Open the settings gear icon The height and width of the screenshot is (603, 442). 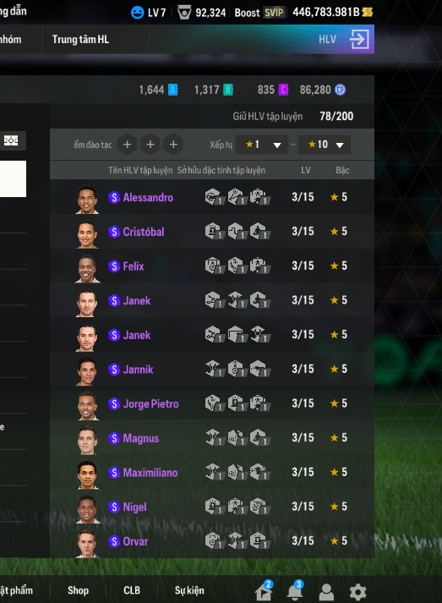(x=357, y=591)
